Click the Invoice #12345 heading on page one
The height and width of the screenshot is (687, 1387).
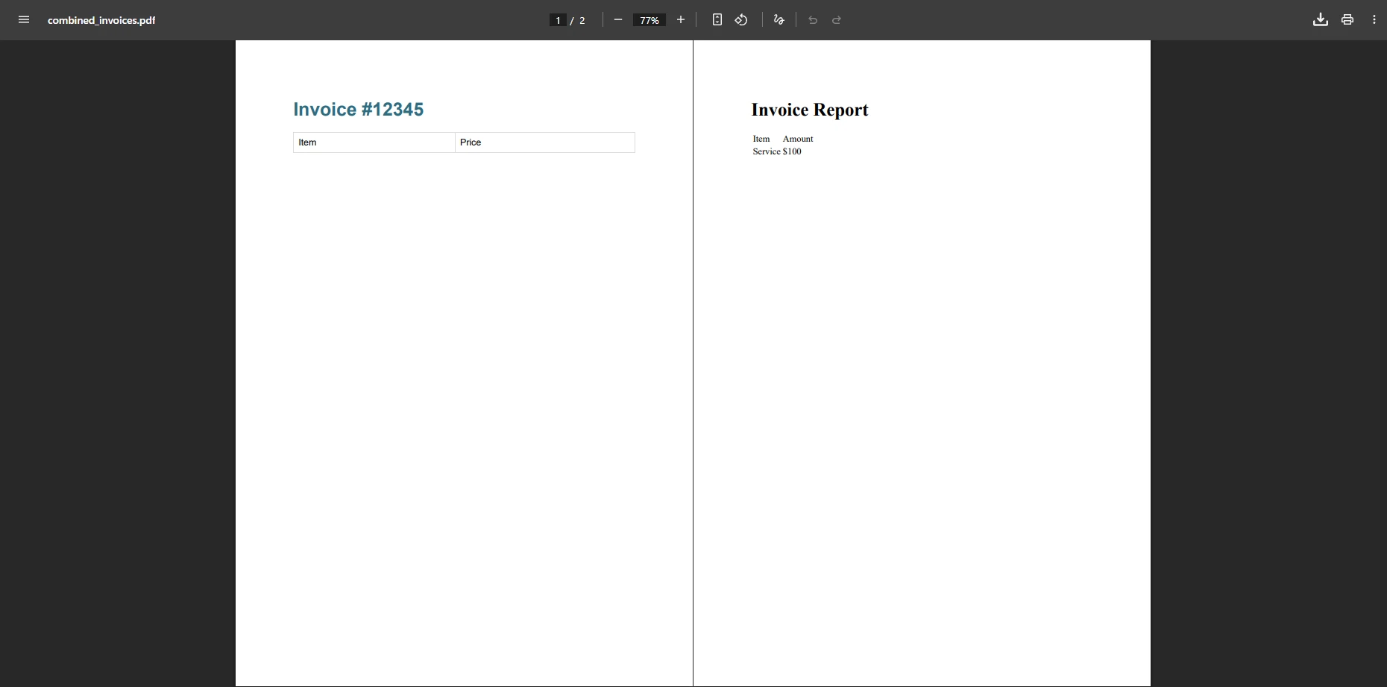[x=358, y=109]
